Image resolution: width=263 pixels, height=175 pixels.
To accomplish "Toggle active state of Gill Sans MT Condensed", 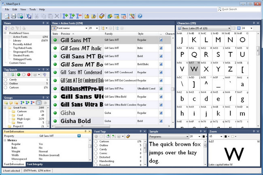I will click(x=55, y=72).
